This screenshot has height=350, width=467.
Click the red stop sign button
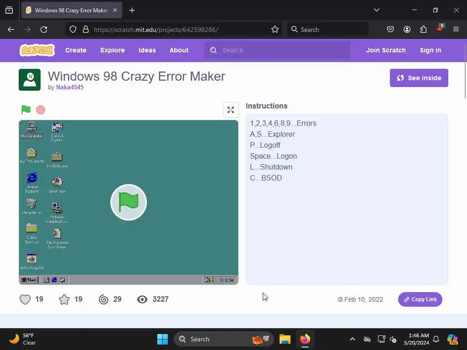41,110
